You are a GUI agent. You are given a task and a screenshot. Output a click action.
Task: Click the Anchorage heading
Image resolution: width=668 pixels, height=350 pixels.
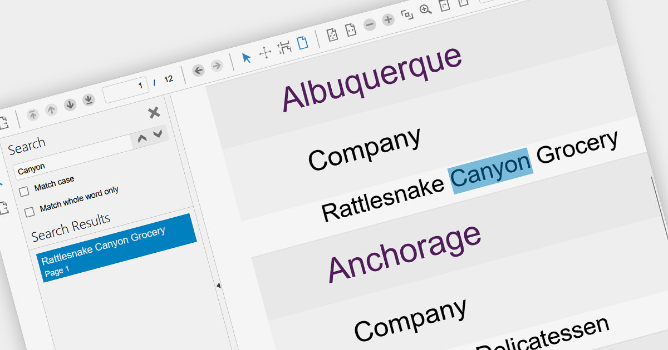404,253
